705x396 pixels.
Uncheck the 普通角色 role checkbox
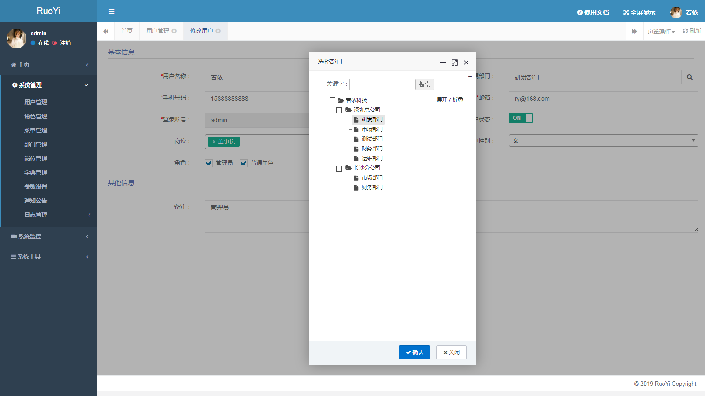coord(244,163)
